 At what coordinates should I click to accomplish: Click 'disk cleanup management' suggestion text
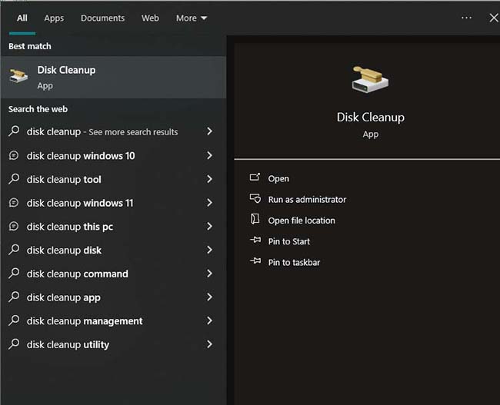(85, 321)
